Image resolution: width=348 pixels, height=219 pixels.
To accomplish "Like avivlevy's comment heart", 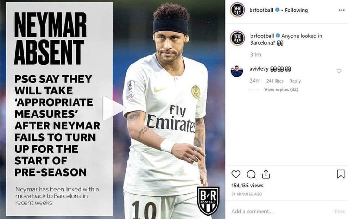I will coord(339,71).
